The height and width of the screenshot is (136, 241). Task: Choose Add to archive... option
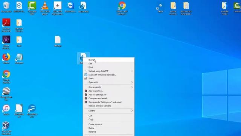pos(108,91)
